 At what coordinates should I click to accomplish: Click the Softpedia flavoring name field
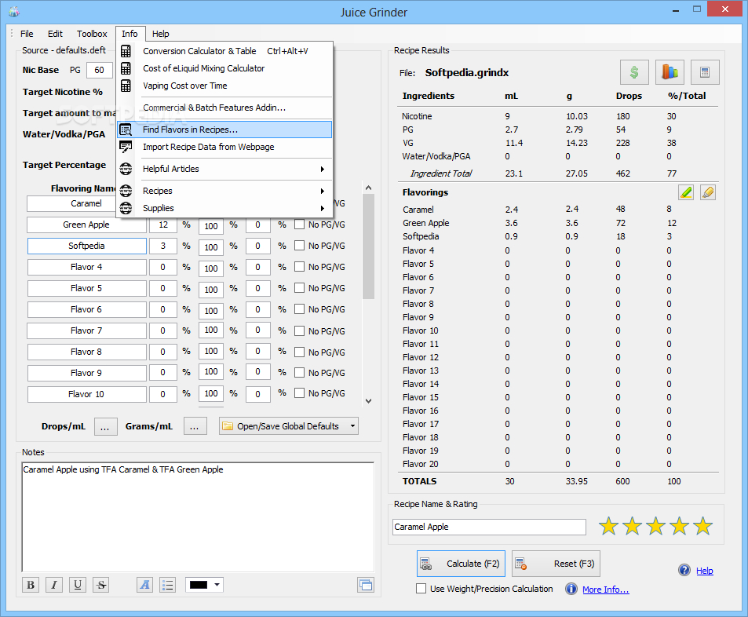pyautogui.click(x=86, y=246)
